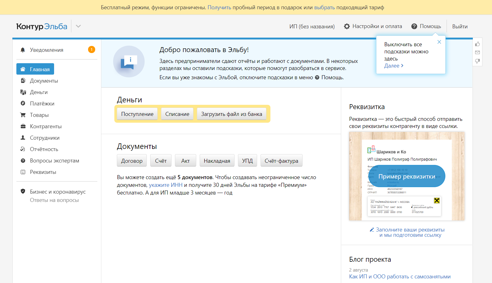This screenshot has height=283, width=492.
Task: Click Ответы на вопросы subtitle
Action: pyautogui.click(x=54, y=200)
